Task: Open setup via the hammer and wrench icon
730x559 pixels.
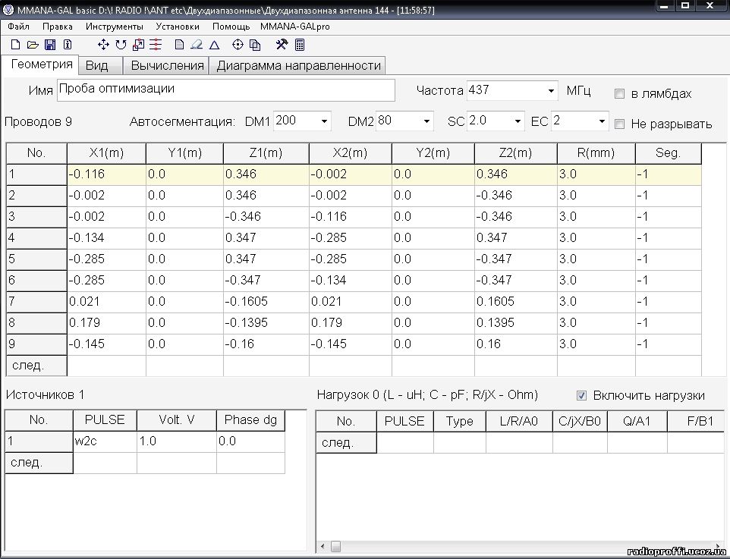Action: (282, 45)
